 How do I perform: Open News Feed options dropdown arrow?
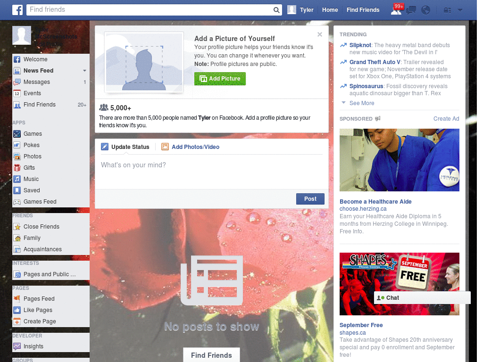tap(84, 71)
